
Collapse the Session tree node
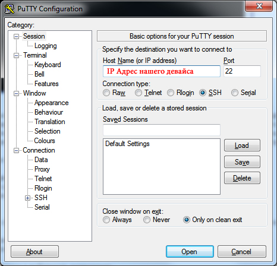(16, 36)
